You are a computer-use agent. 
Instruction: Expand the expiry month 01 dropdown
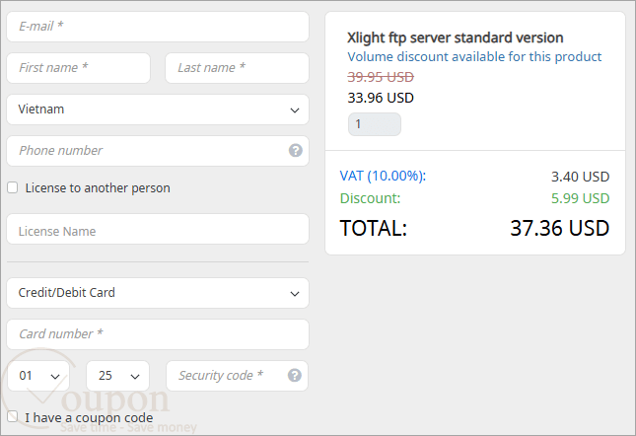38,376
